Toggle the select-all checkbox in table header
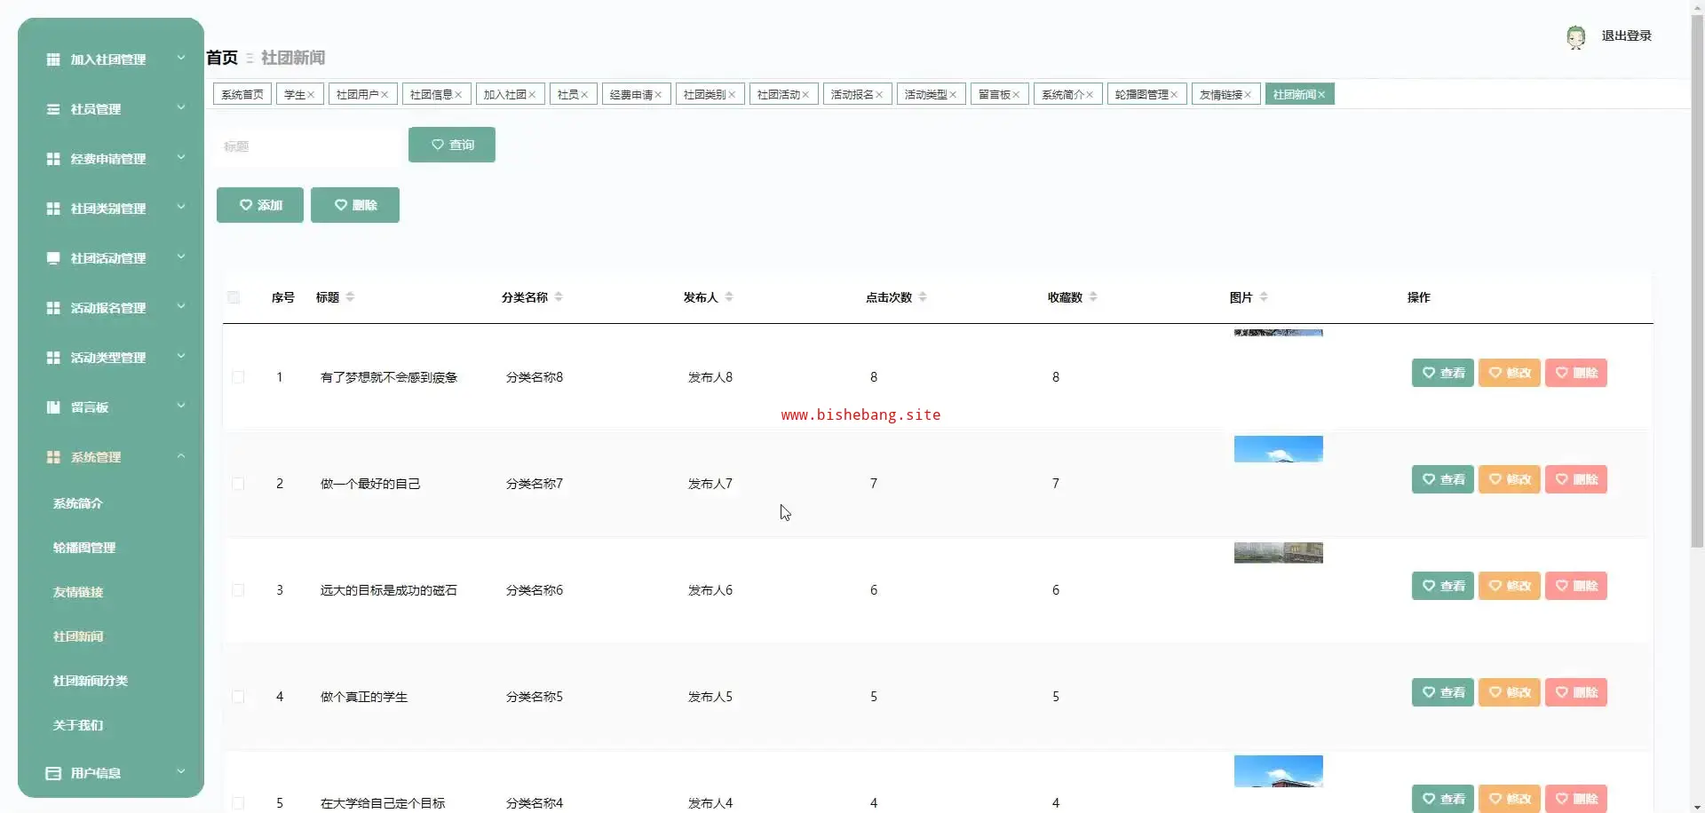 pyautogui.click(x=234, y=297)
